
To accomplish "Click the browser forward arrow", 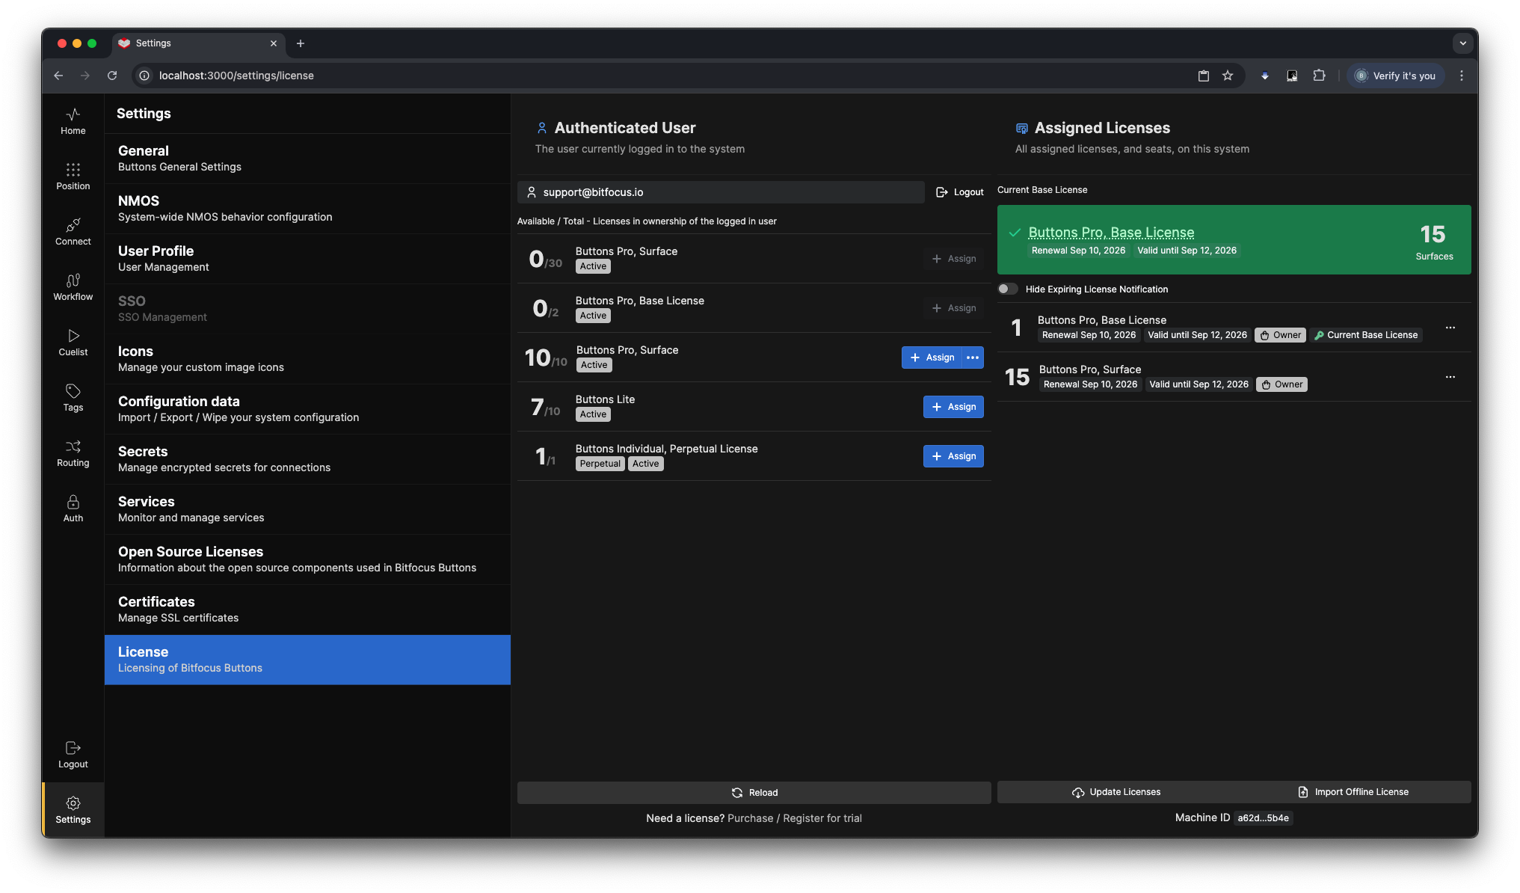I will (85, 76).
